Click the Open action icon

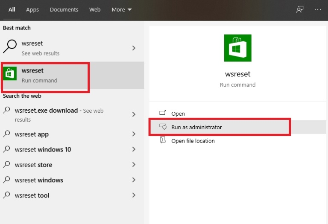[162, 113]
